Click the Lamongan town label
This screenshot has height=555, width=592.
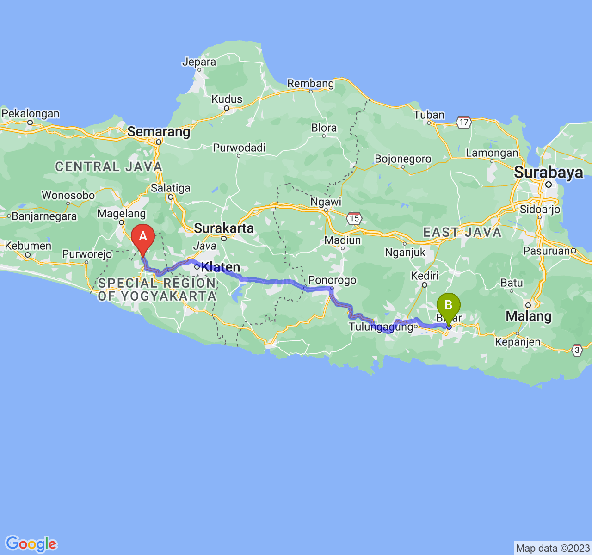pos(492,153)
